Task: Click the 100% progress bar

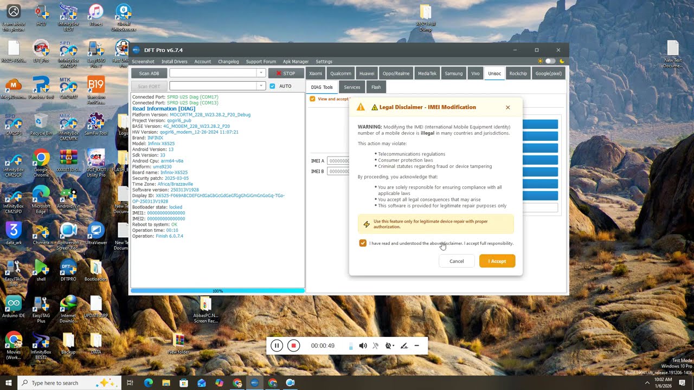Action: click(x=218, y=291)
